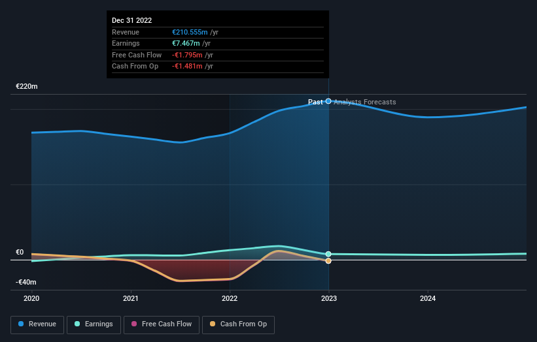Click the -€1.795m free cash flow value
The image size is (537, 342).
tap(187, 55)
